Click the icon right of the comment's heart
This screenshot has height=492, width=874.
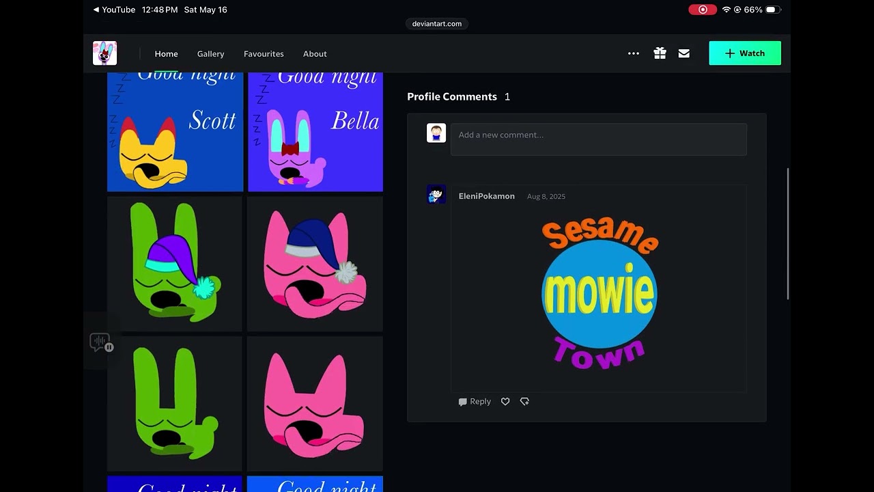pyautogui.click(x=524, y=402)
